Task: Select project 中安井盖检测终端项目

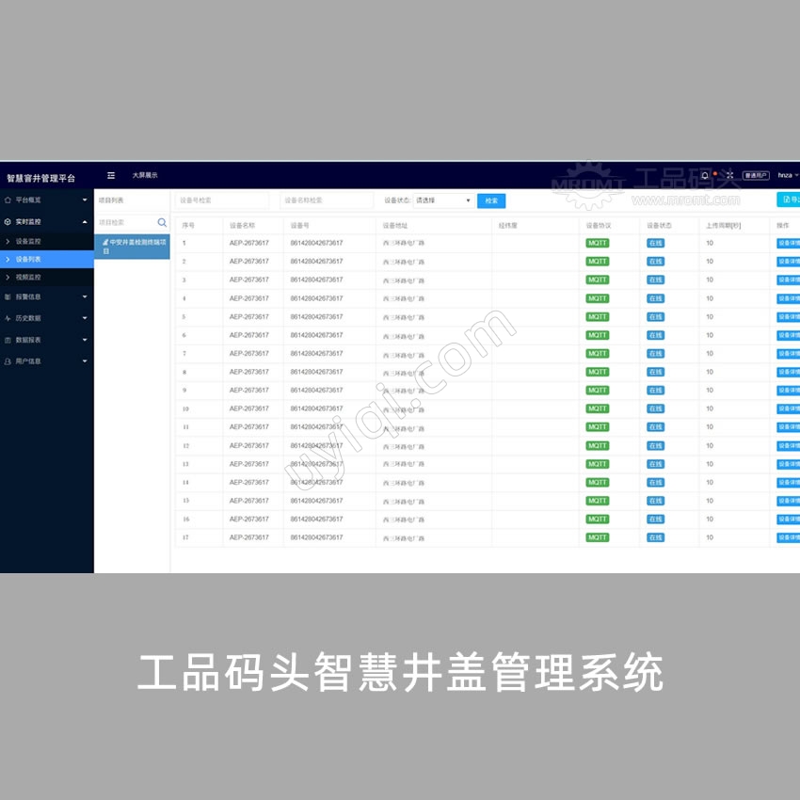Action: 132,247
